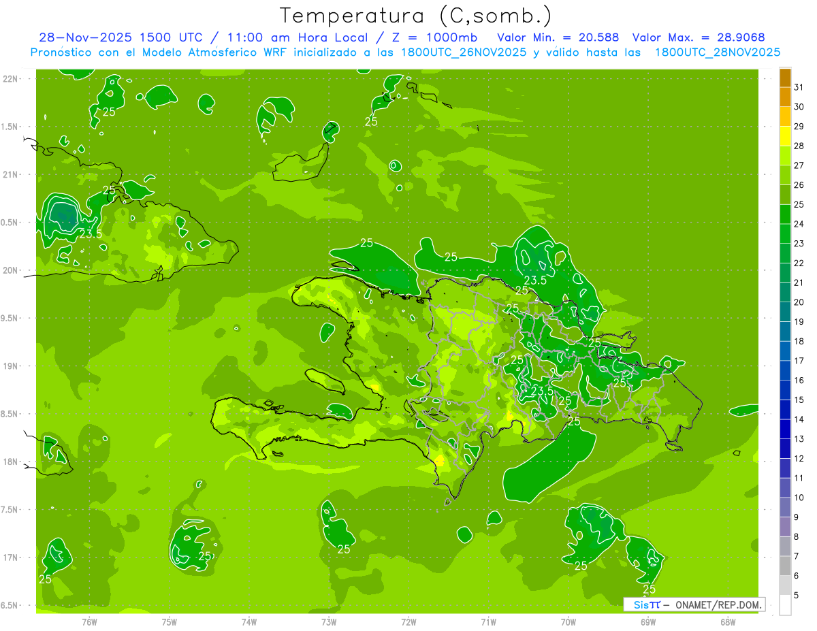This screenshot has width=817, height=631.
Task: Select the purple swatch between legend 9 and 10
Action: 785,507
